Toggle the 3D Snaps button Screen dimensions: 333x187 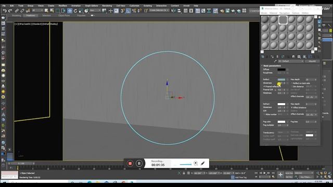pyautogui.click(x=123, y=10)
